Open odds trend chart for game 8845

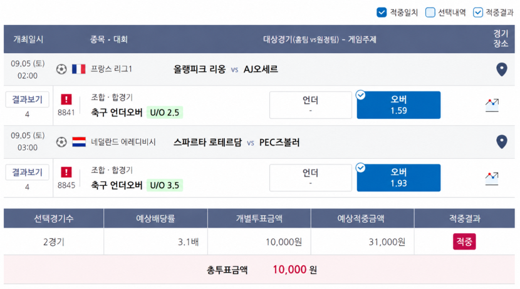pyautogui.click(x=492, y=178)
